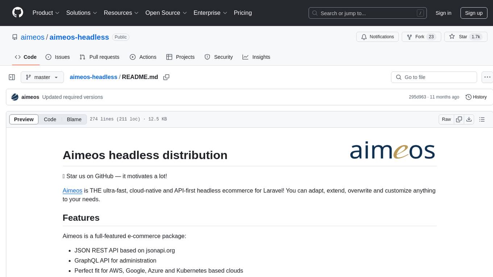Copy the README.md file path
This screenshot has height=277, width=493.
pyautogui.click(x=166, y=77)
